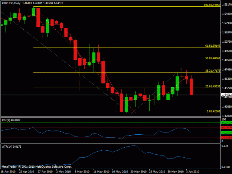Screen dimensions: 232x174
Task: Click the 16 May 2010 date label
Action: [x=120, y=171]
